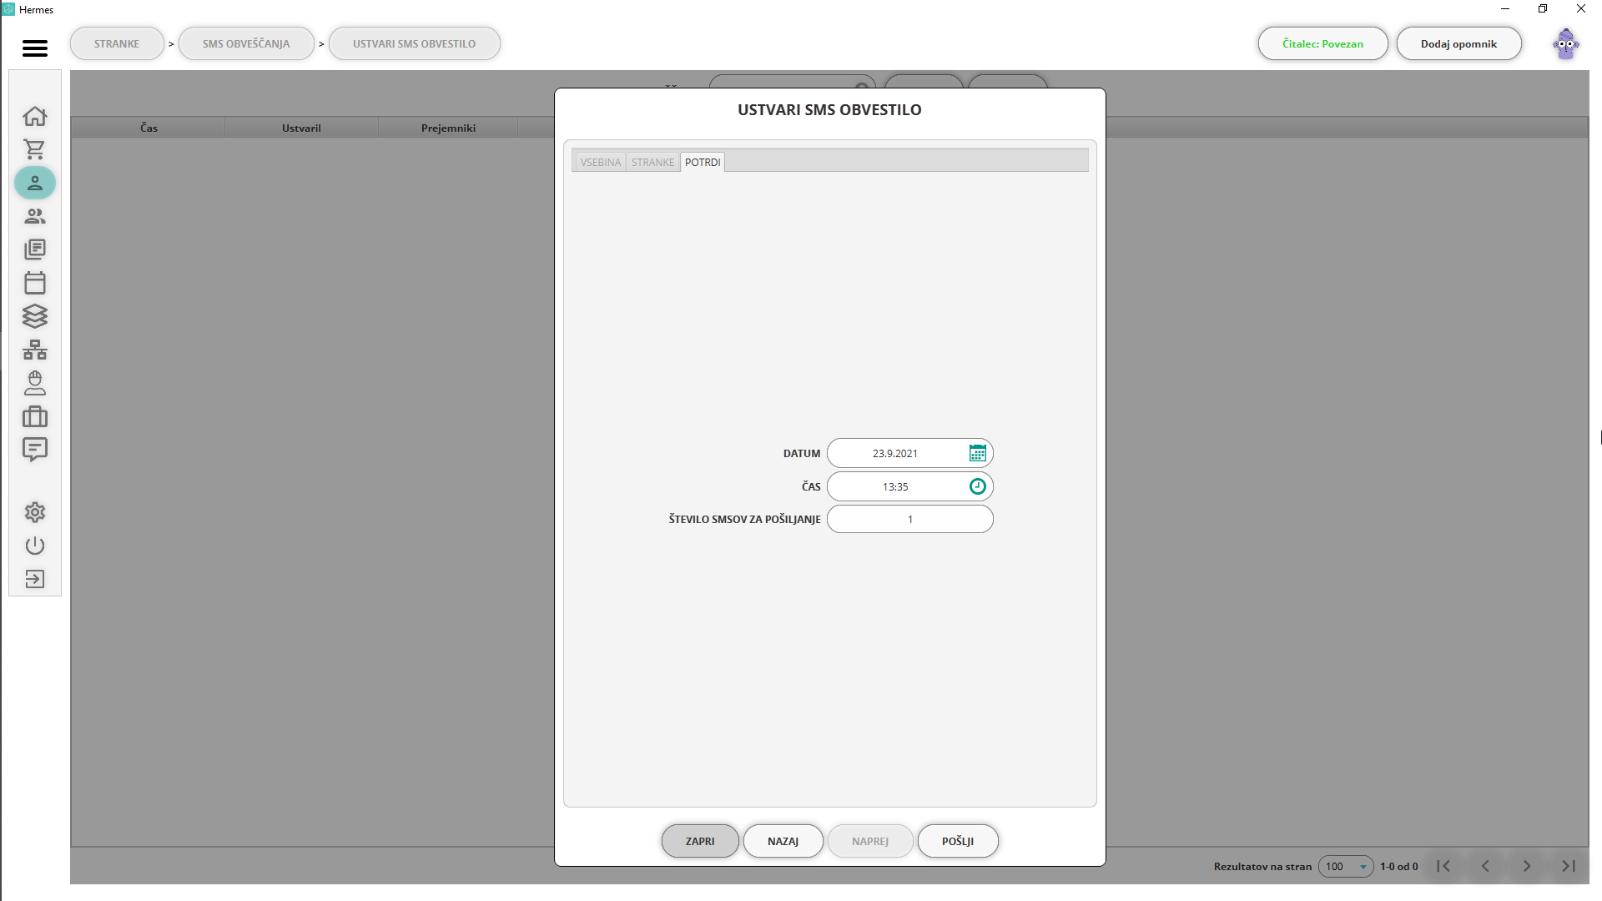Open the documents list sidebar icon

tap(35, 249)
